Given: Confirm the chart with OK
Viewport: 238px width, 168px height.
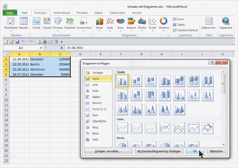Looking at the screenshot, I should pyautogui.click(x=196, y=151).
